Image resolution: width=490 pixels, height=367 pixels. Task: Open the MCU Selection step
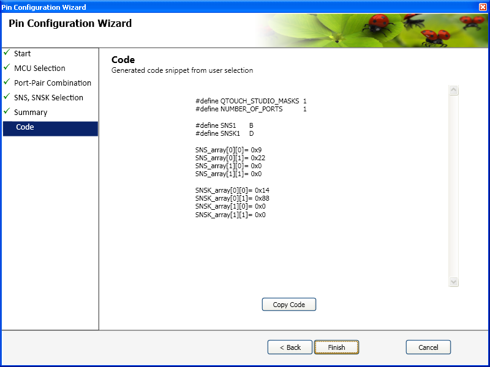pyautogui.click(x=40, y=69)
